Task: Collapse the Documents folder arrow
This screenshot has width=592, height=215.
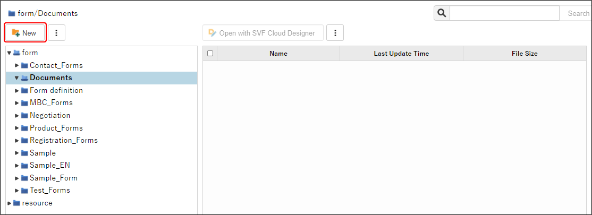Action: coord(16,78)
